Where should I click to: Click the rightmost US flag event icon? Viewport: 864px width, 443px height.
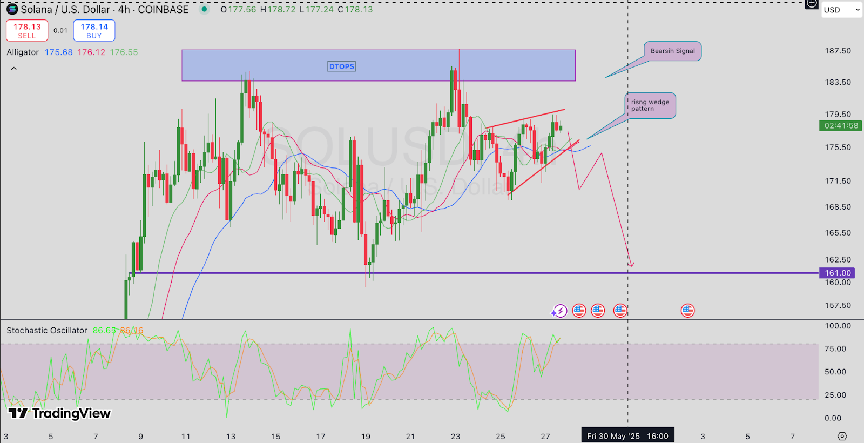(x=687, y=311)
